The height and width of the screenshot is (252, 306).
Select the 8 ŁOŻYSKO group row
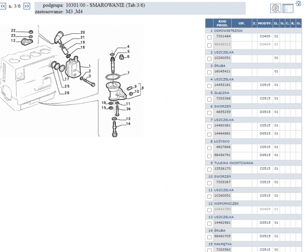point(254,141)
